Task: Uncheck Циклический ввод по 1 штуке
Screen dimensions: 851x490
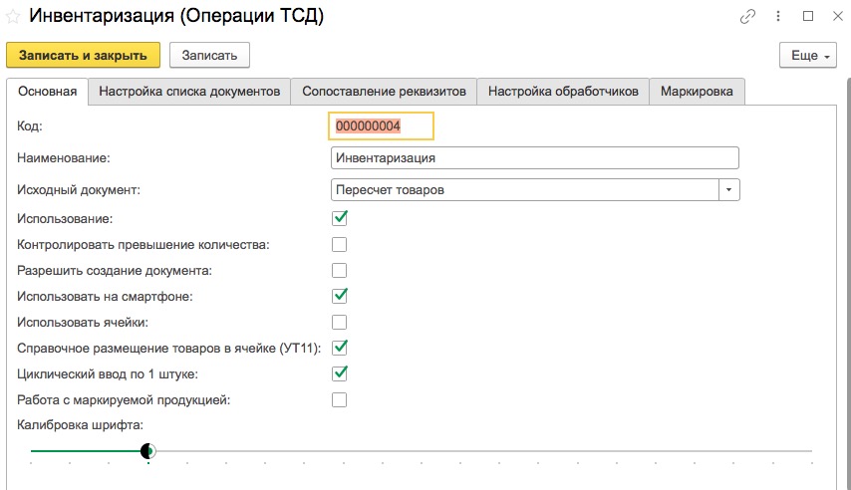Action: tap(339, 373)
